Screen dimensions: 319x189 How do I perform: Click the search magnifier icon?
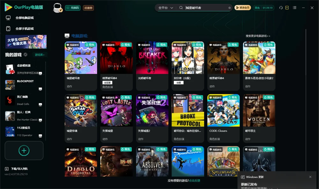[181, 8]
